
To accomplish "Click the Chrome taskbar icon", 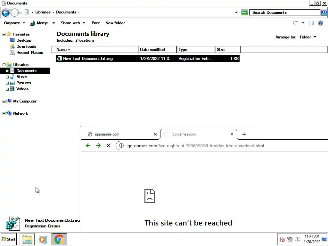I will (59, 239).
